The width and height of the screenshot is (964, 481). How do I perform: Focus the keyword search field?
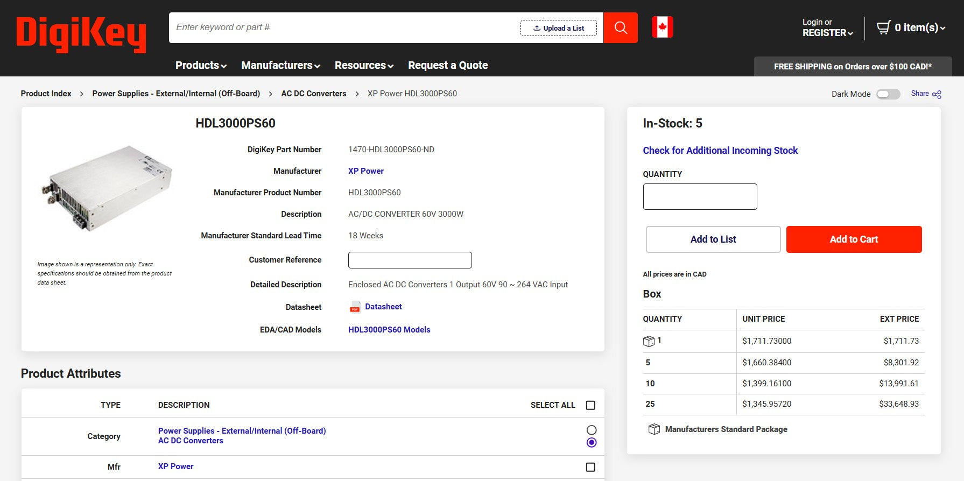pyautogui.click(x=344, y=27)
